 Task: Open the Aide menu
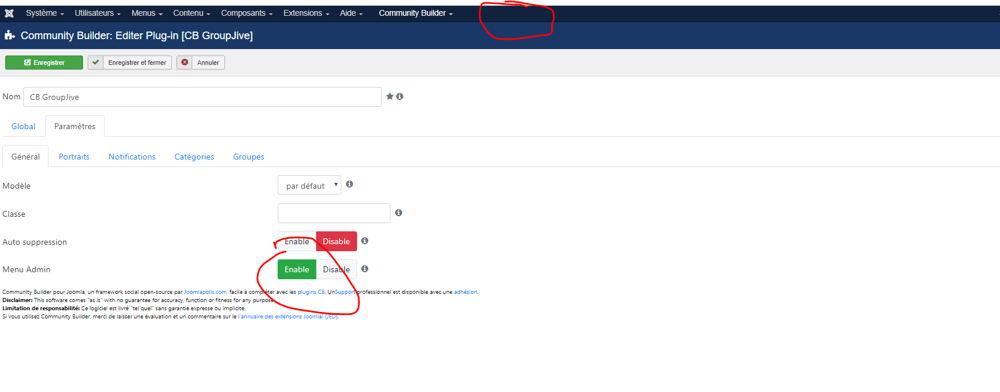click(x=351, y=13)
